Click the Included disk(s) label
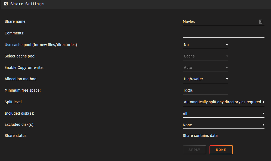Image resolution: width=271 pixels, height=161 pixels. click(x=19, y=113)
